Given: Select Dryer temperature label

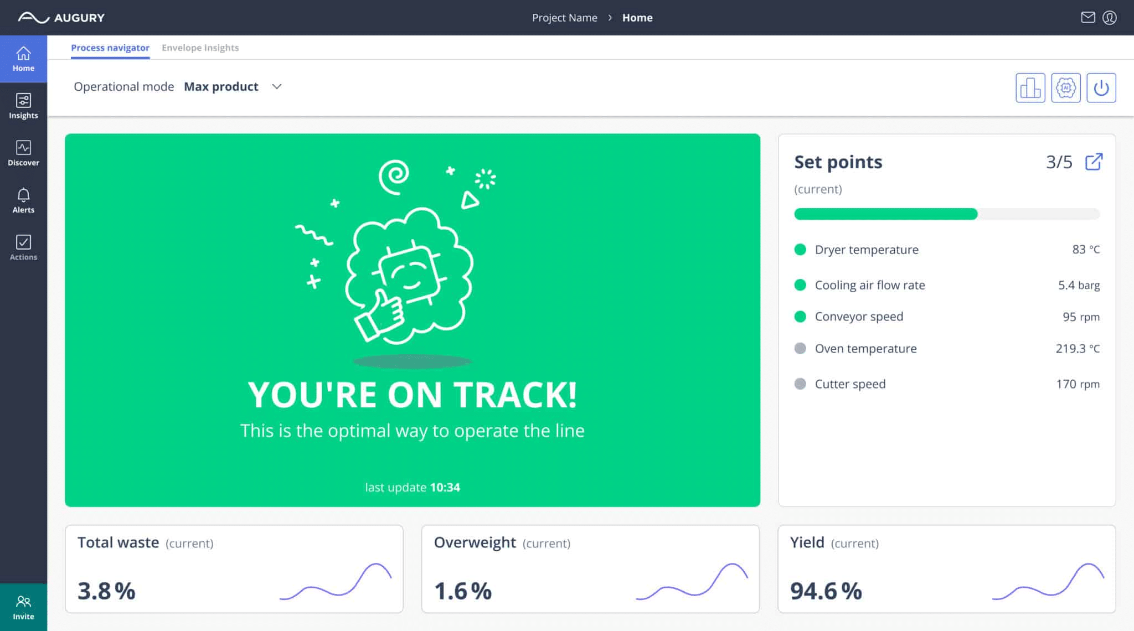Looking at the screenshot, I should [x=867, y=250].
